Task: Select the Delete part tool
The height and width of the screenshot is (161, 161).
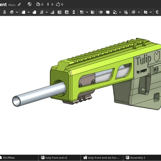Action: coord(126,12)
